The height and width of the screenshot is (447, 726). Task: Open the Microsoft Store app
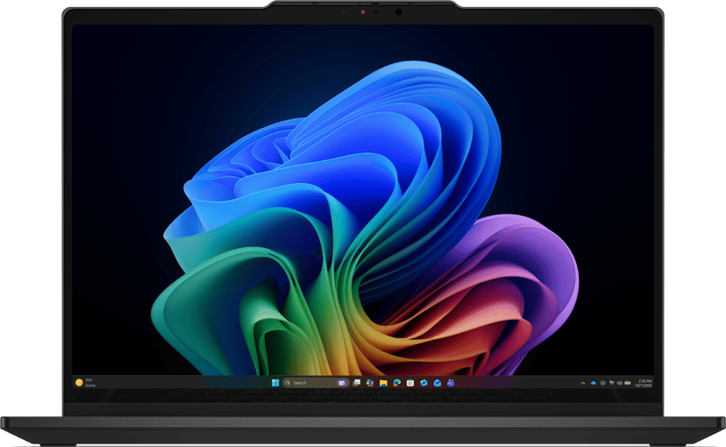(410, 383)
